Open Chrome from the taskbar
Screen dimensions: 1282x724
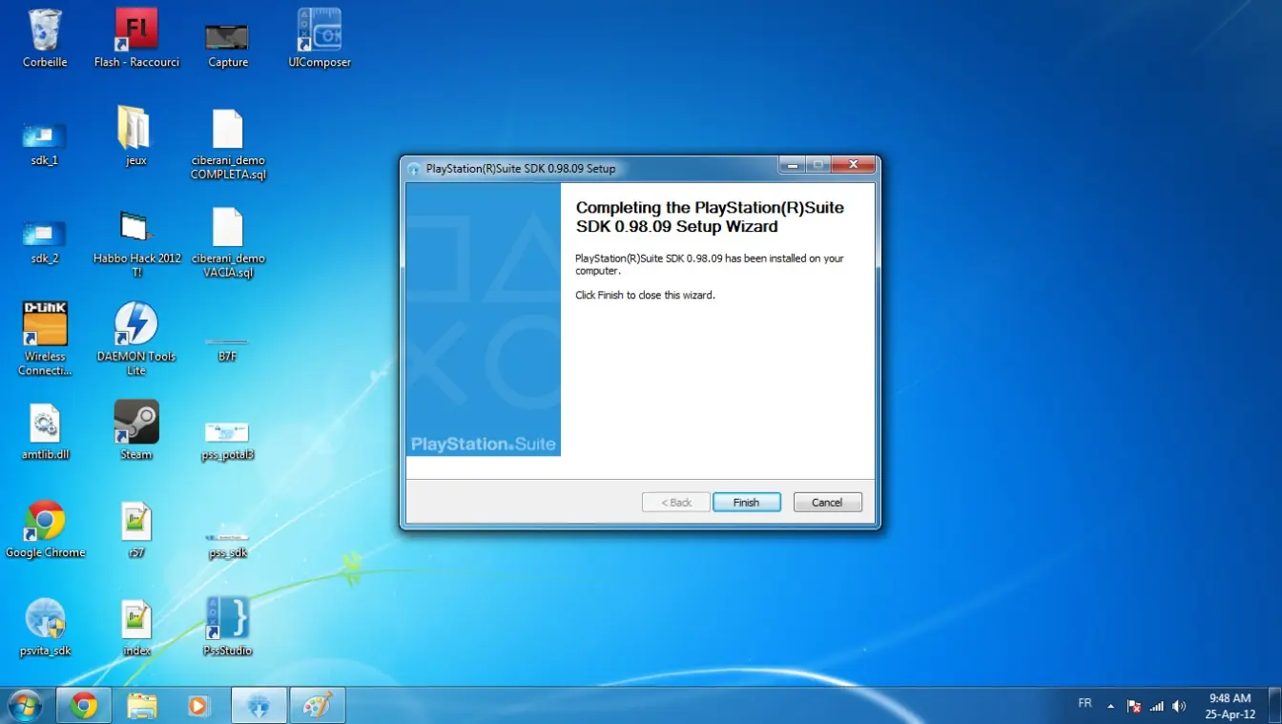point(84,706)
